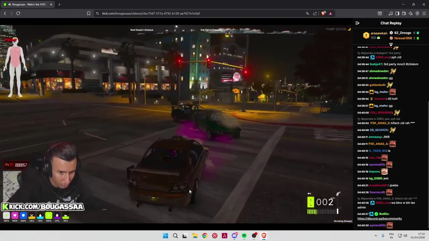Open Task View on taskbar
This screenshot has height=241, width=429.
(x=185, y=236)
